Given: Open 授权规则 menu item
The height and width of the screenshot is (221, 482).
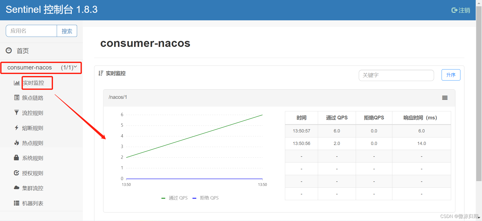Looking at the screenshot, I should (x=33, y=173).
